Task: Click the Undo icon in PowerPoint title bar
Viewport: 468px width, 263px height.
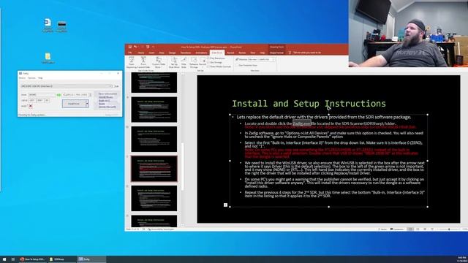Action: [135, 47]
